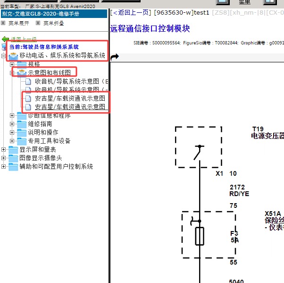The height and width of the screenshot is (283, 284).
Task: Click document icon of first 安吉星/车载资通讯示意图
Action: click(28, 98)
